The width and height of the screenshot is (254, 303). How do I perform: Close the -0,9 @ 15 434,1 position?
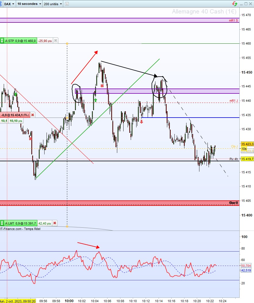point(33,115)
